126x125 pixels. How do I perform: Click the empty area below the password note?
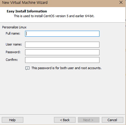63,92
